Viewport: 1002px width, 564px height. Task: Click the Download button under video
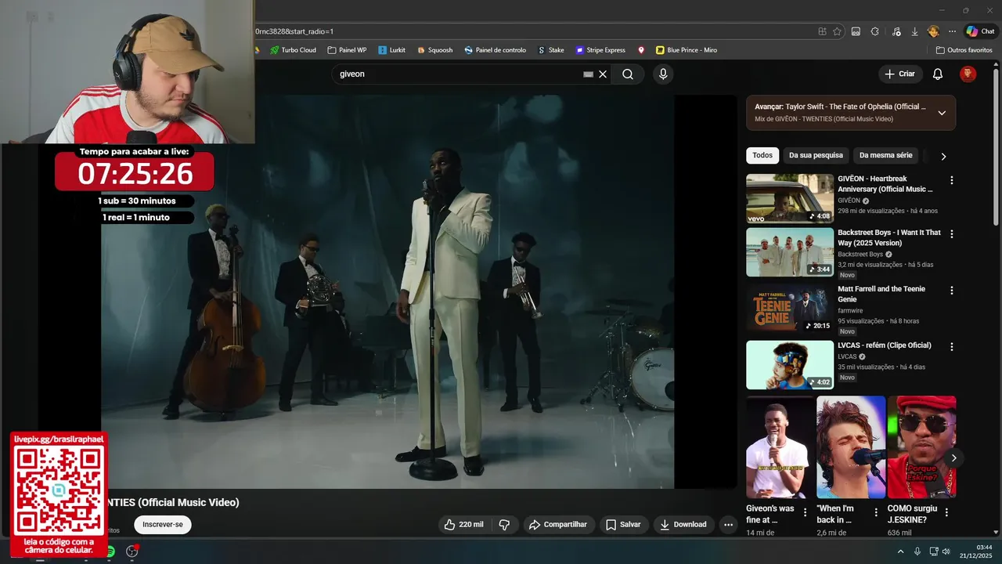click(683, 525)
